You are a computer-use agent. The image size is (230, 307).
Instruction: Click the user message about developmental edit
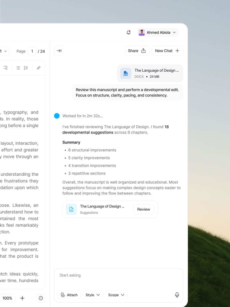click(x=127, y=93)
